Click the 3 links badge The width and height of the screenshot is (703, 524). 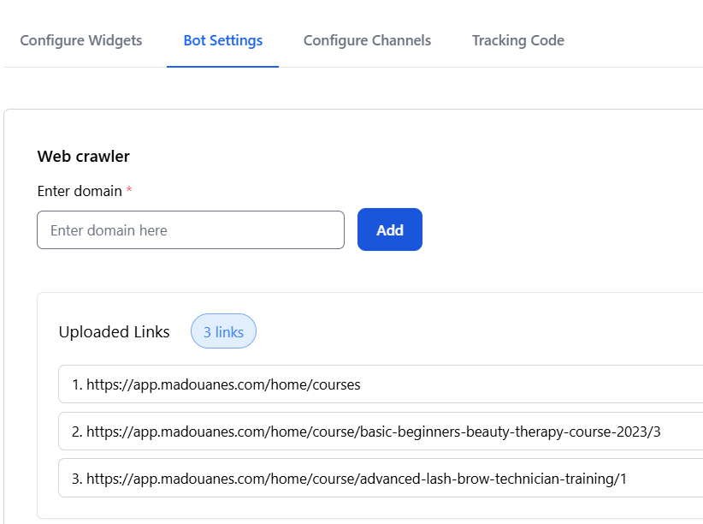(x=223, y=331)
